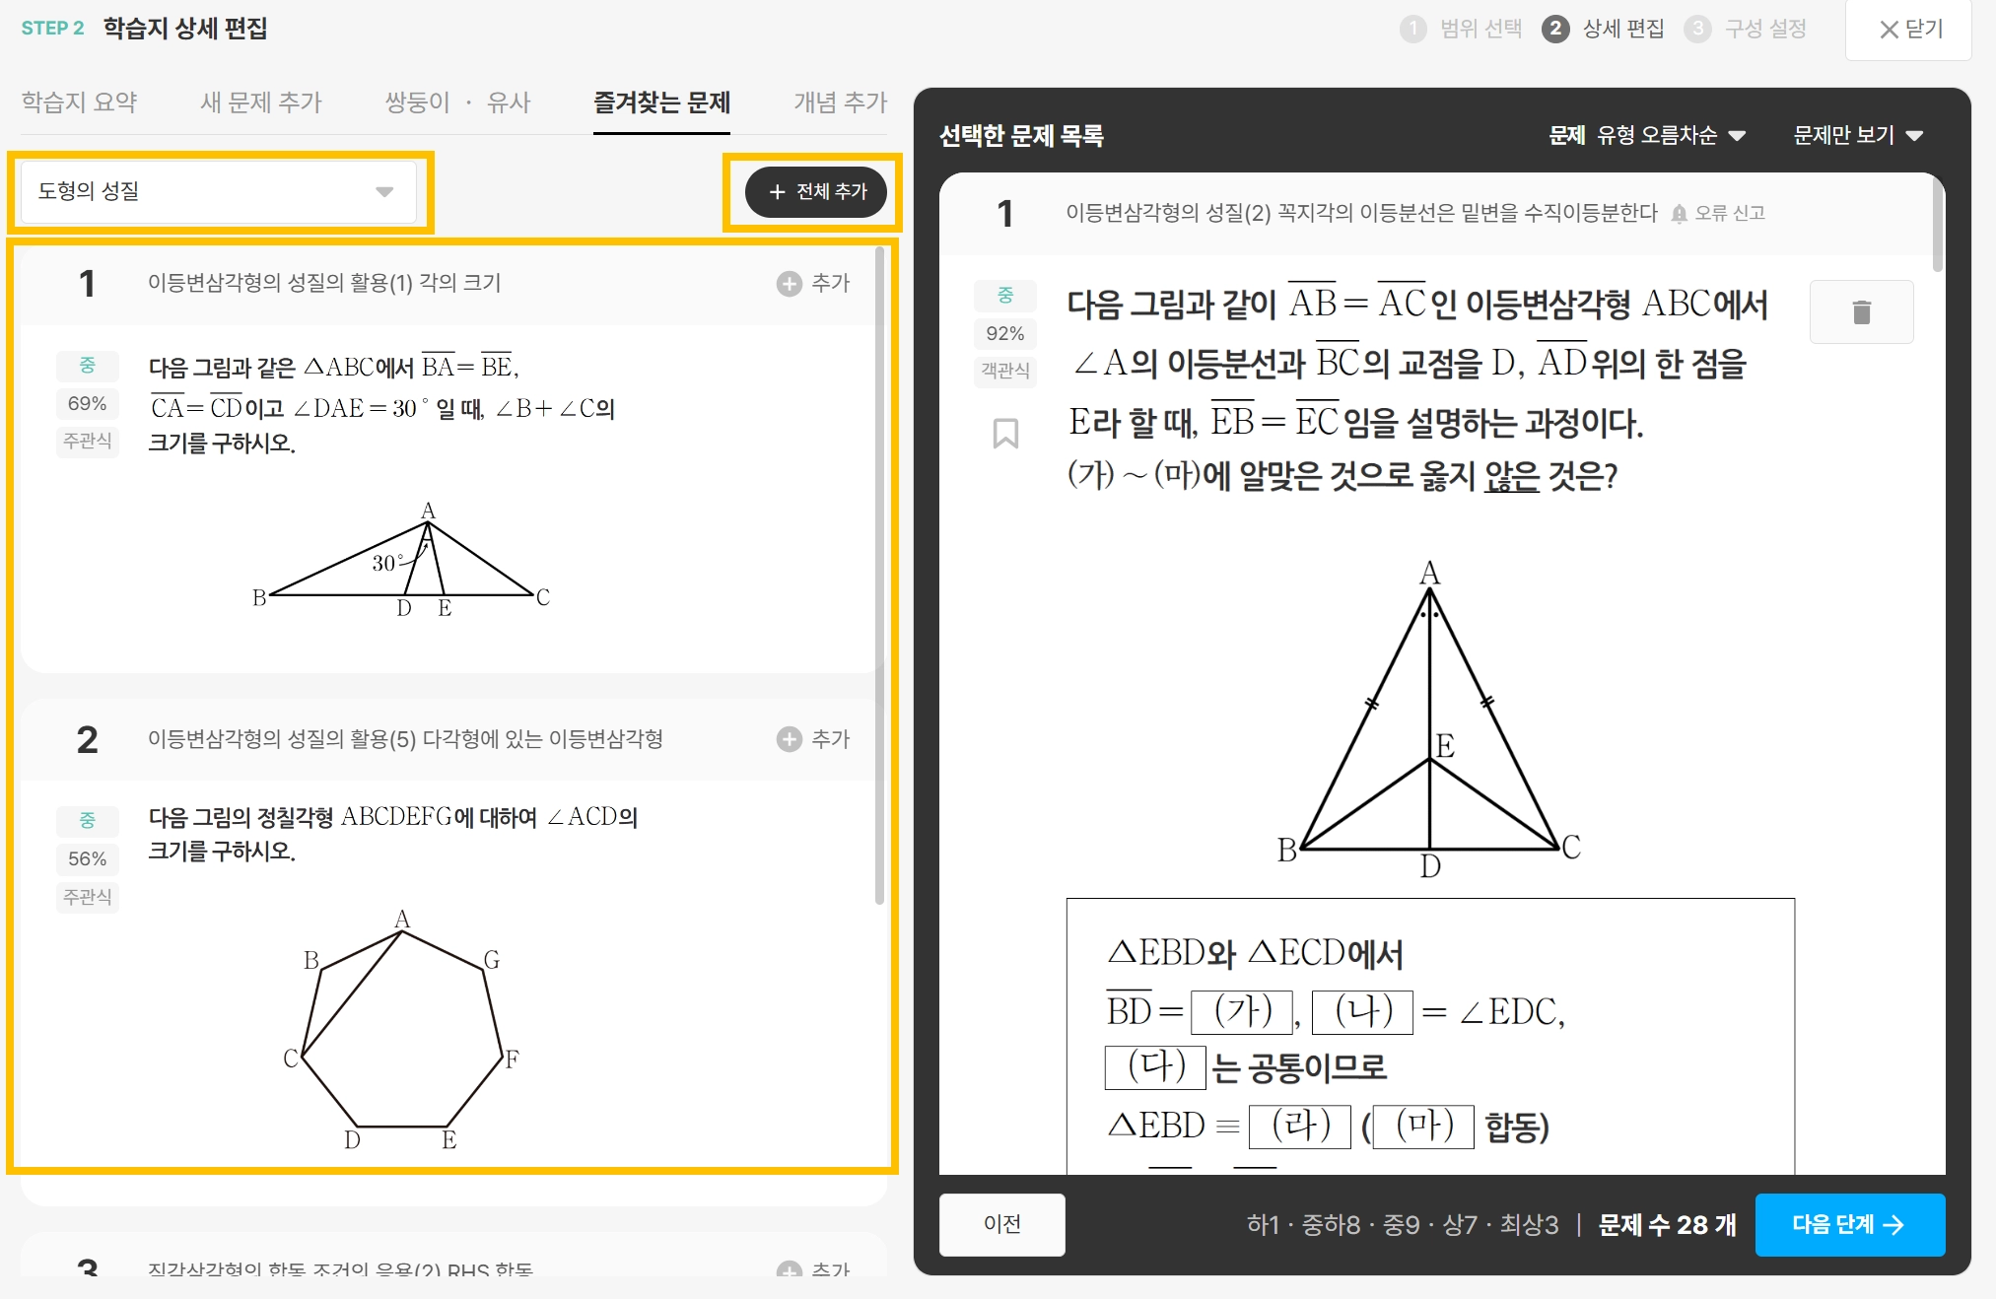Click the X 닫기 close button

point(1909,30)
